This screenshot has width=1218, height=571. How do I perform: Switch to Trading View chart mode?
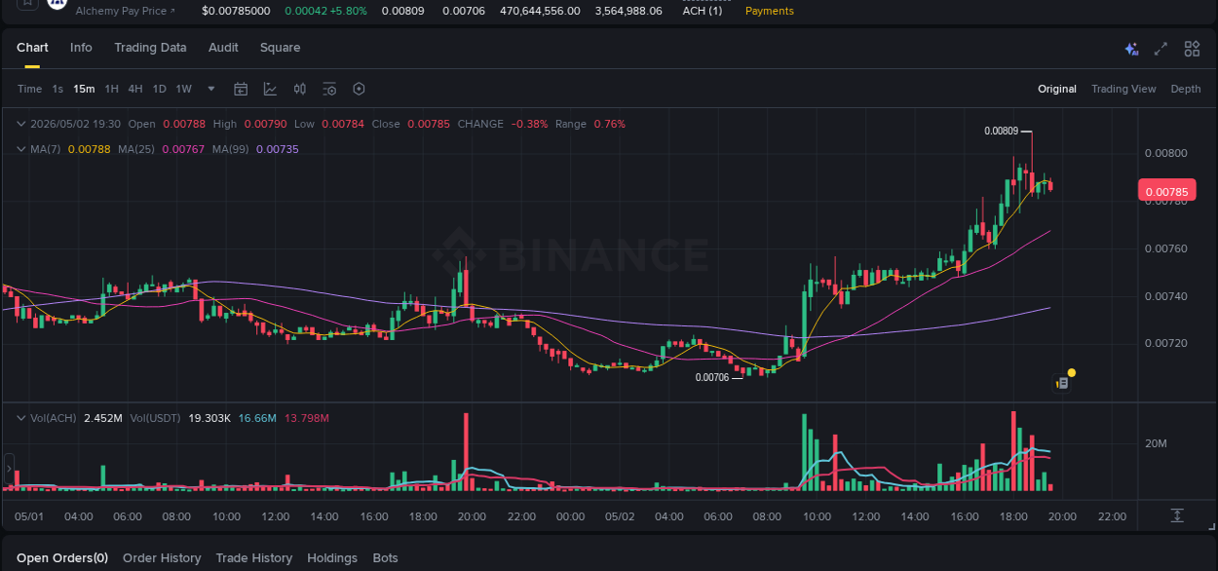tap(1123, 89)
